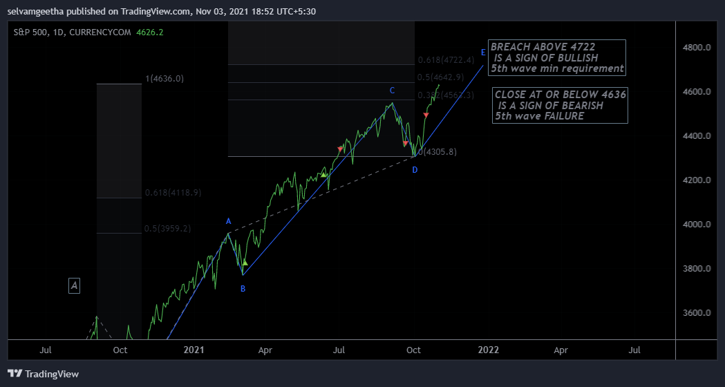This screenshot has height=387, width=725.
Task: Click the TradingView wordmark text
Action: click(52, 374)
